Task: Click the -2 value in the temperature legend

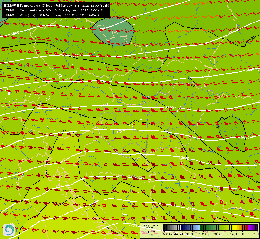Action: (254, 234)
